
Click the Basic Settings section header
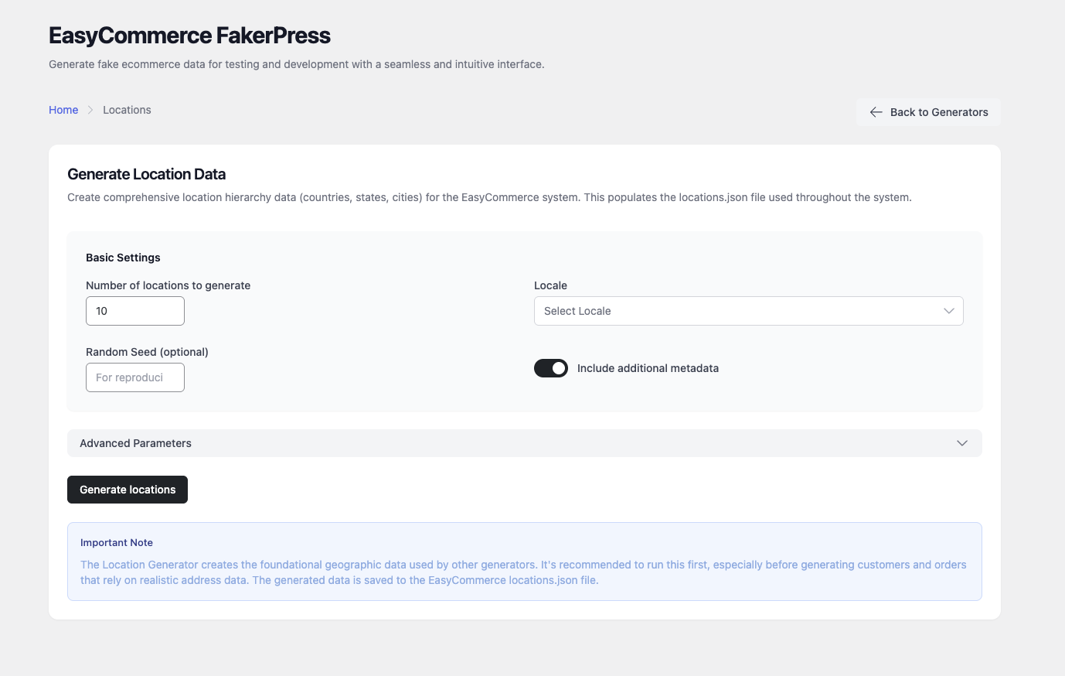[x=123, y=257]
